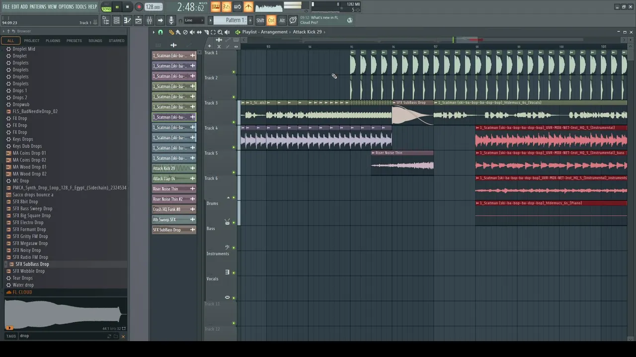This screenshot has height=357, width=636.
Task: Open the Attack Kick 29 clip selector arrow
Action: (324, 32)
